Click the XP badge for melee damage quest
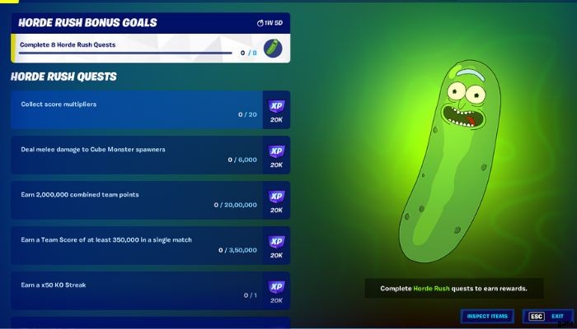Image resolution: width=577 pixels, height=329 pixels. click(x=276, y=151)
